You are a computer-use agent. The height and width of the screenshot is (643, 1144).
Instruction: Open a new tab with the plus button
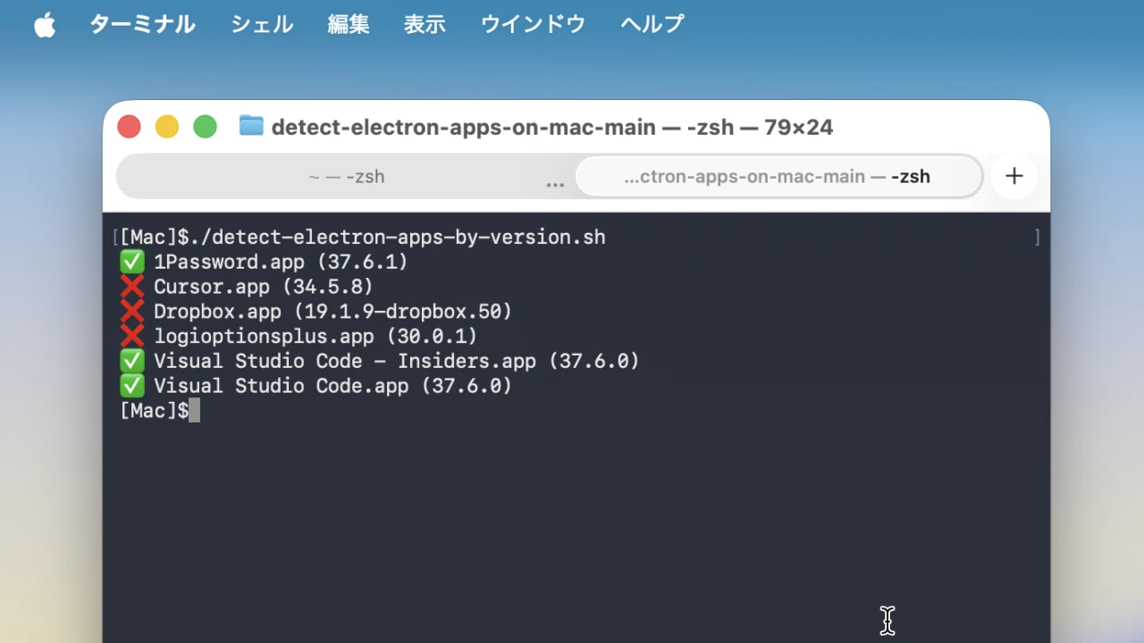pyautogui.click(x=1014, y=176)
